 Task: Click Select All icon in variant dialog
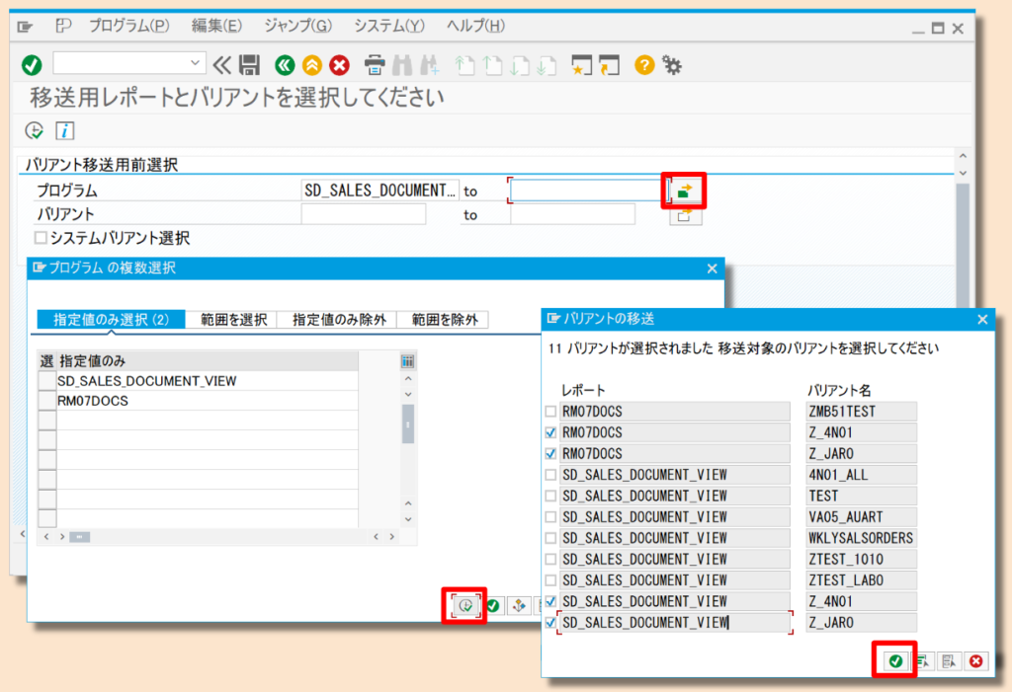click(922, 660)
